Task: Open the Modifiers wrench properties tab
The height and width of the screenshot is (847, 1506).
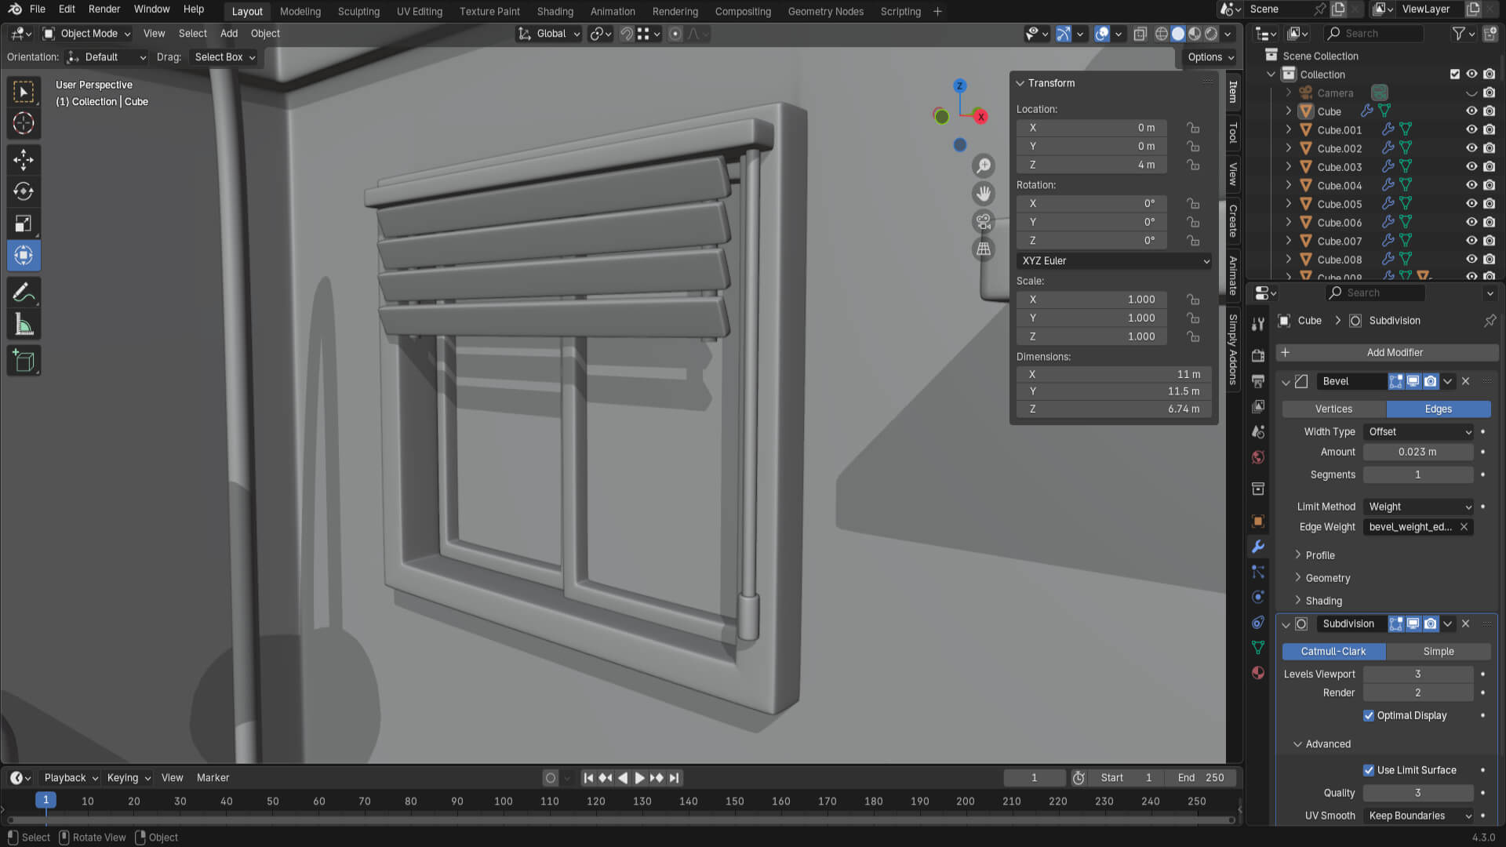Action: (x=1258, y=547)
